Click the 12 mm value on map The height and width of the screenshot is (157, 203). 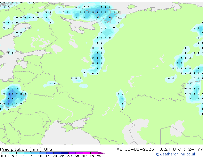click(x=8, y=94)
